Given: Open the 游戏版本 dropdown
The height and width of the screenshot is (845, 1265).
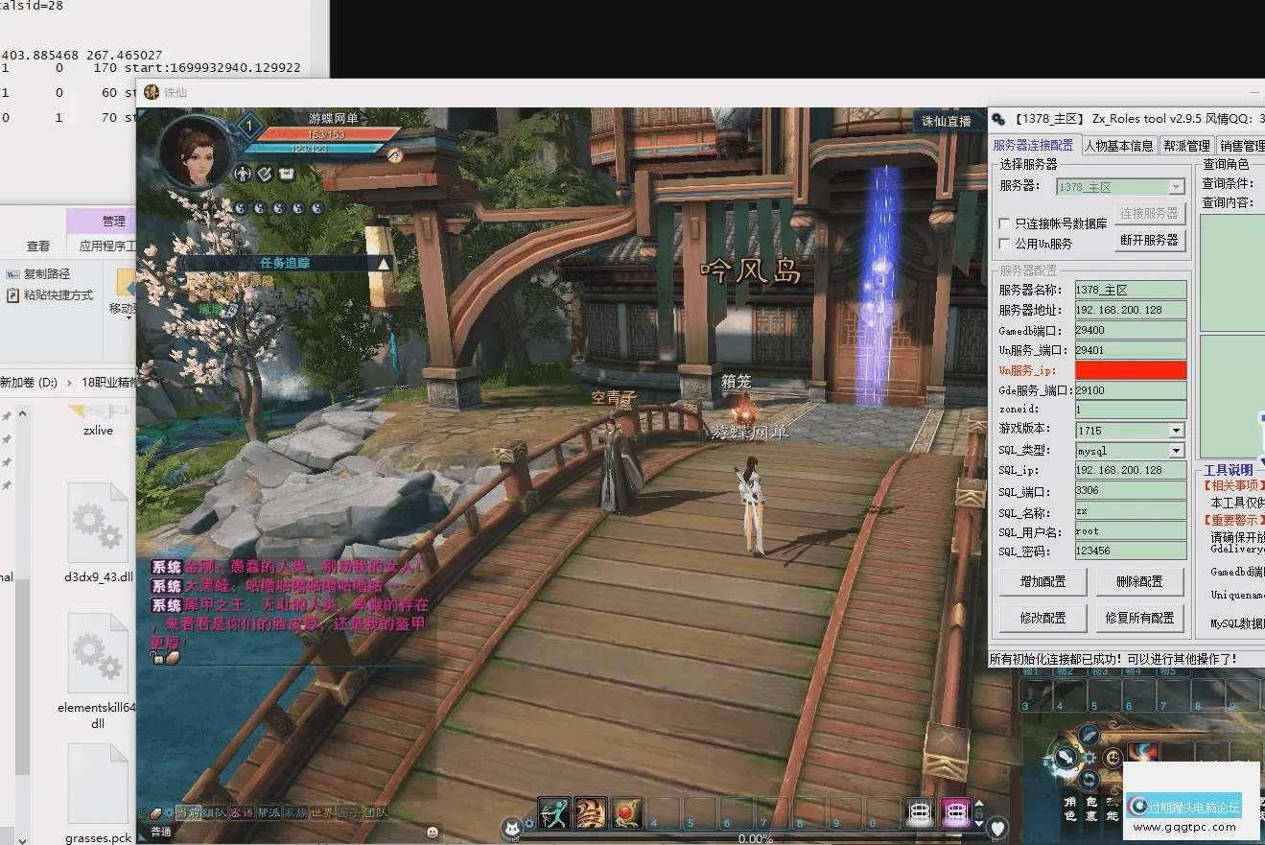Looking at the screenshot, I should [1176, 431].
